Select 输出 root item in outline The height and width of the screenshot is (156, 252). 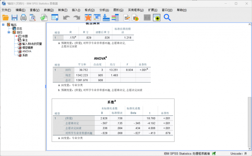pos(14,24)
